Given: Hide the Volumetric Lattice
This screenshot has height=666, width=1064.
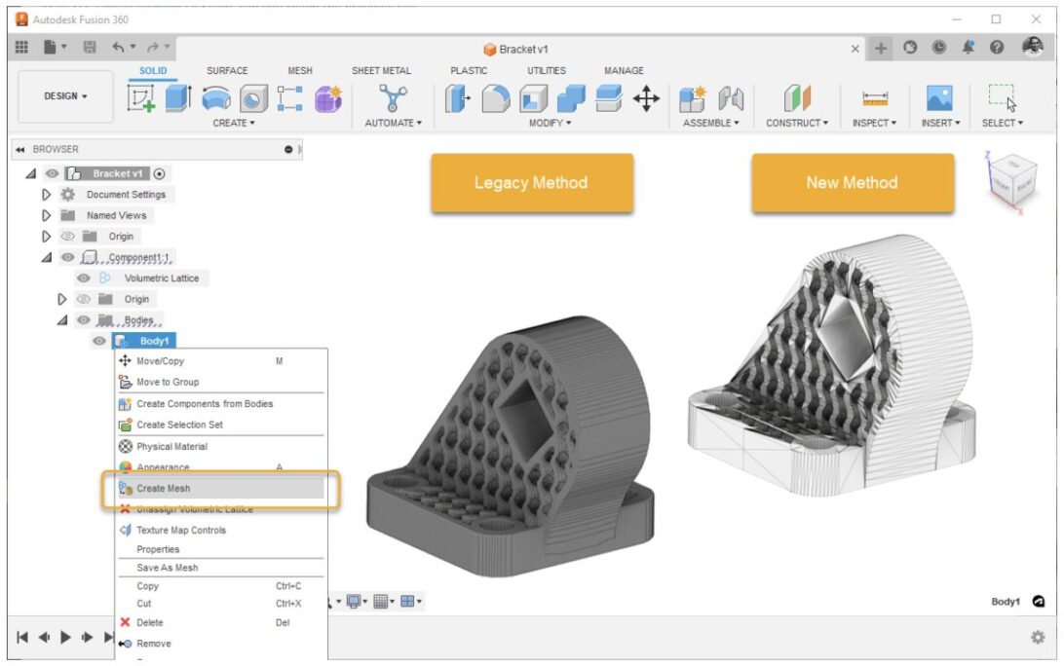Looking at the screenshot, I should [x=83, y=277].
